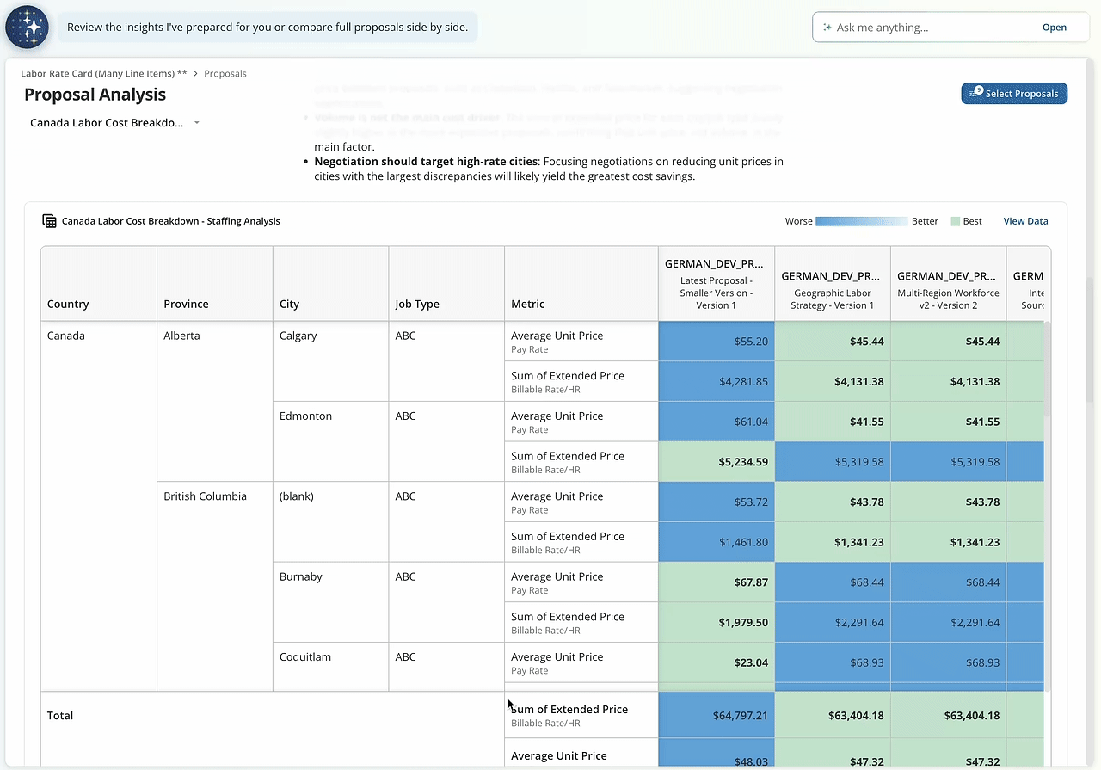The image size is (1101, 770).
Task: Click the table icon beside Staffing Analysis title
Action: pyautogui.click(x=50, y=221)
